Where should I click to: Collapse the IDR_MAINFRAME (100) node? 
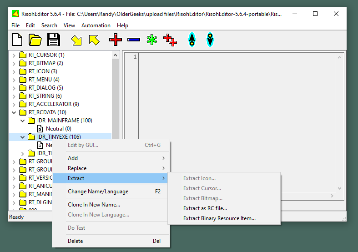click(22, 121)
